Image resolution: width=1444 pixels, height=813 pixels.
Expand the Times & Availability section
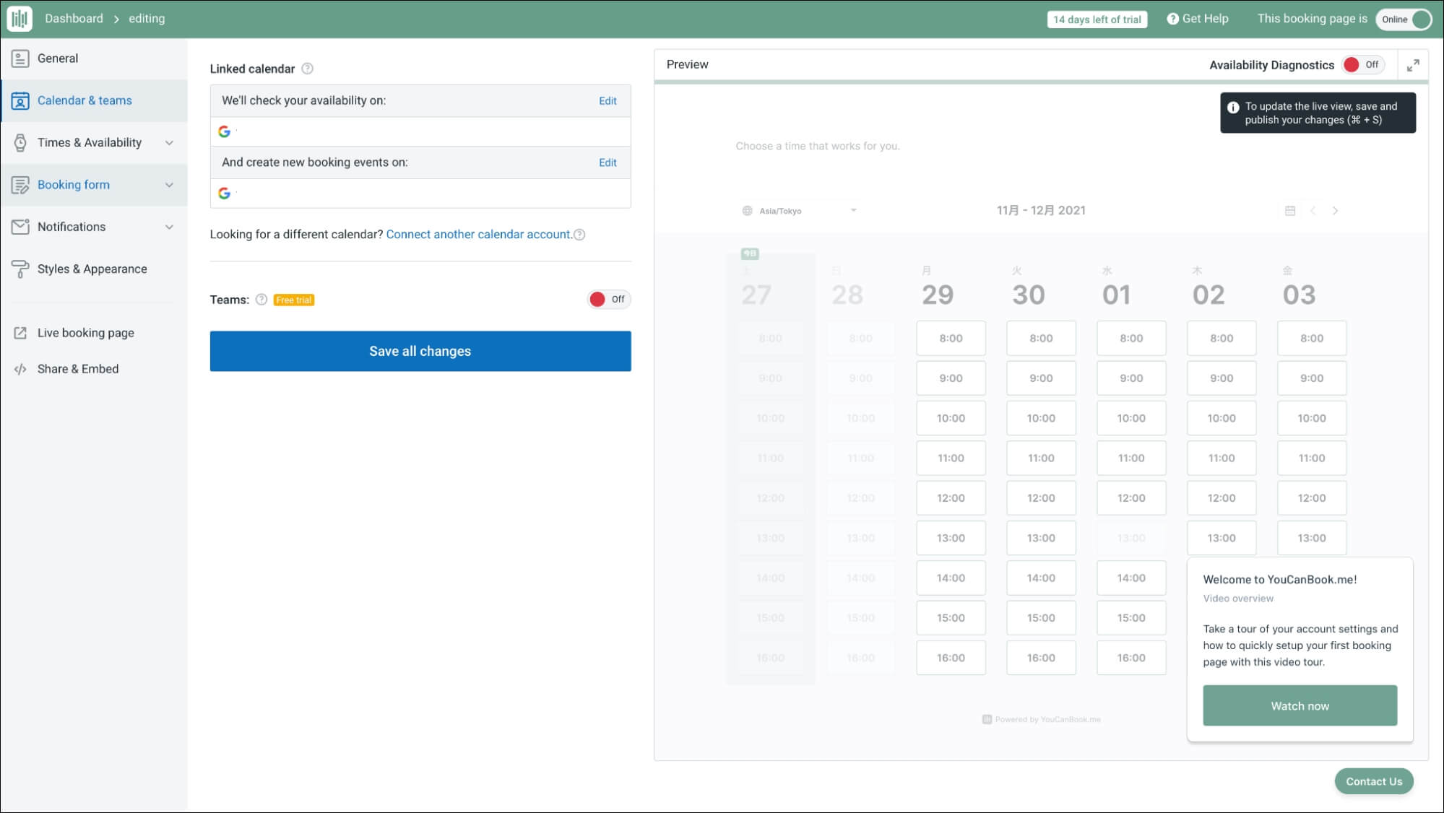click(169, 143)
